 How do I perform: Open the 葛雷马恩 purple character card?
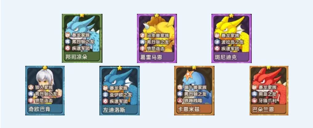[157, 38]
